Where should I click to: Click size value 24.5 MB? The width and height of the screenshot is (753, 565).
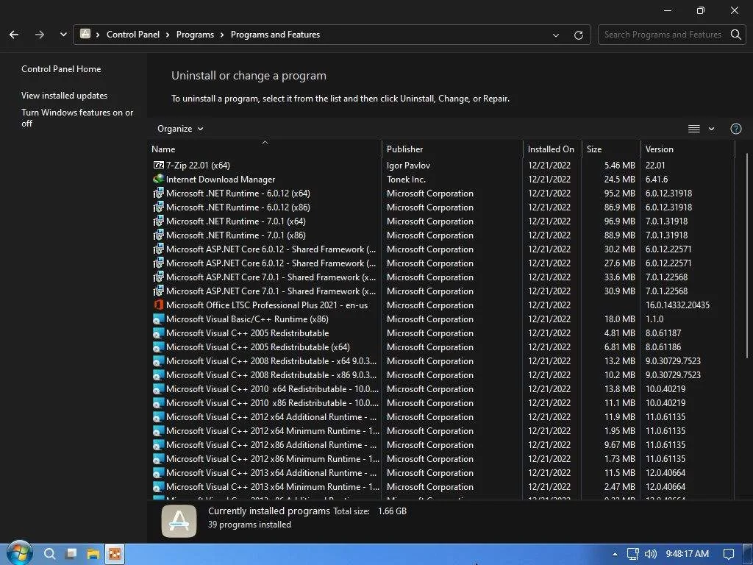619,180
